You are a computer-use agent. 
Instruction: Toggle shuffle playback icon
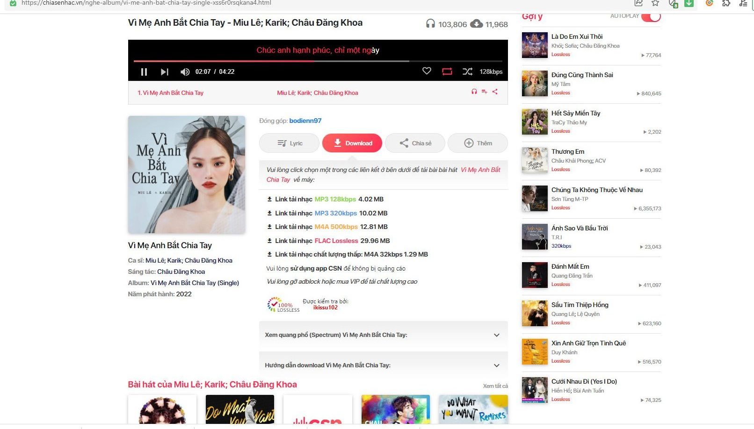pyautogui.click(x=467, y=71)
